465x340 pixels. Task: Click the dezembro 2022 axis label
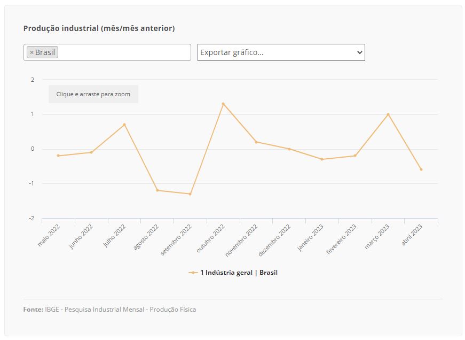point(274,240)
